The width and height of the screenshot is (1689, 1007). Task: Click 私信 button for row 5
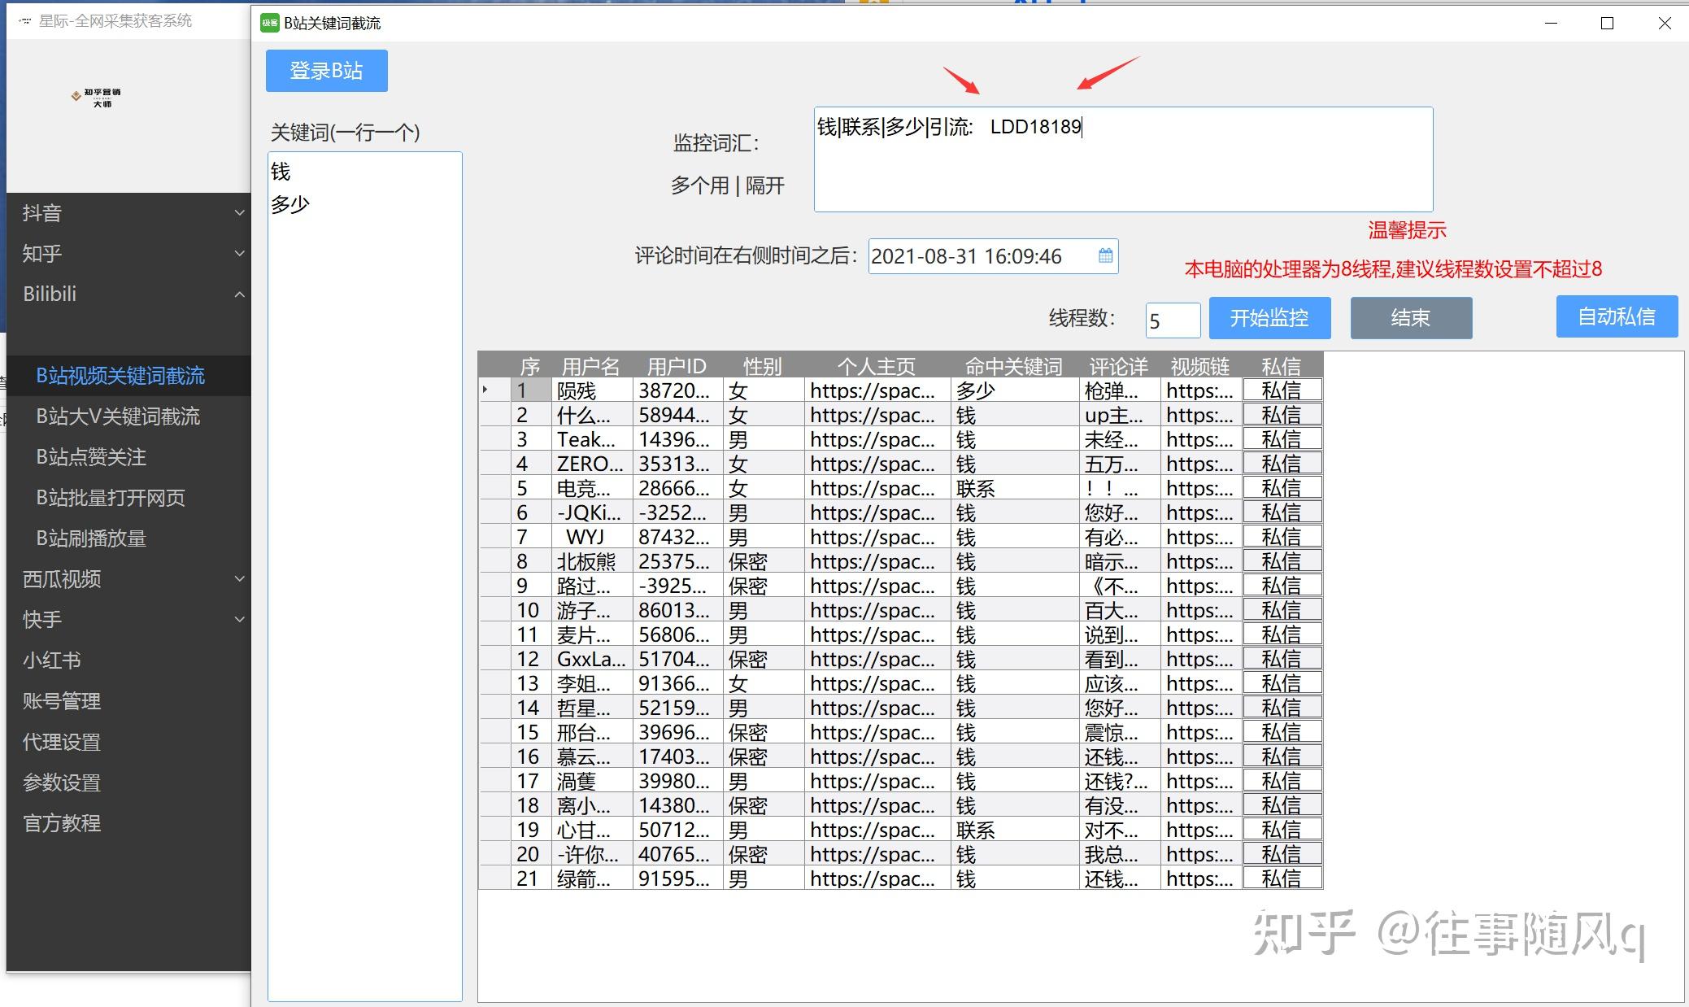[x=1282, y=488]
